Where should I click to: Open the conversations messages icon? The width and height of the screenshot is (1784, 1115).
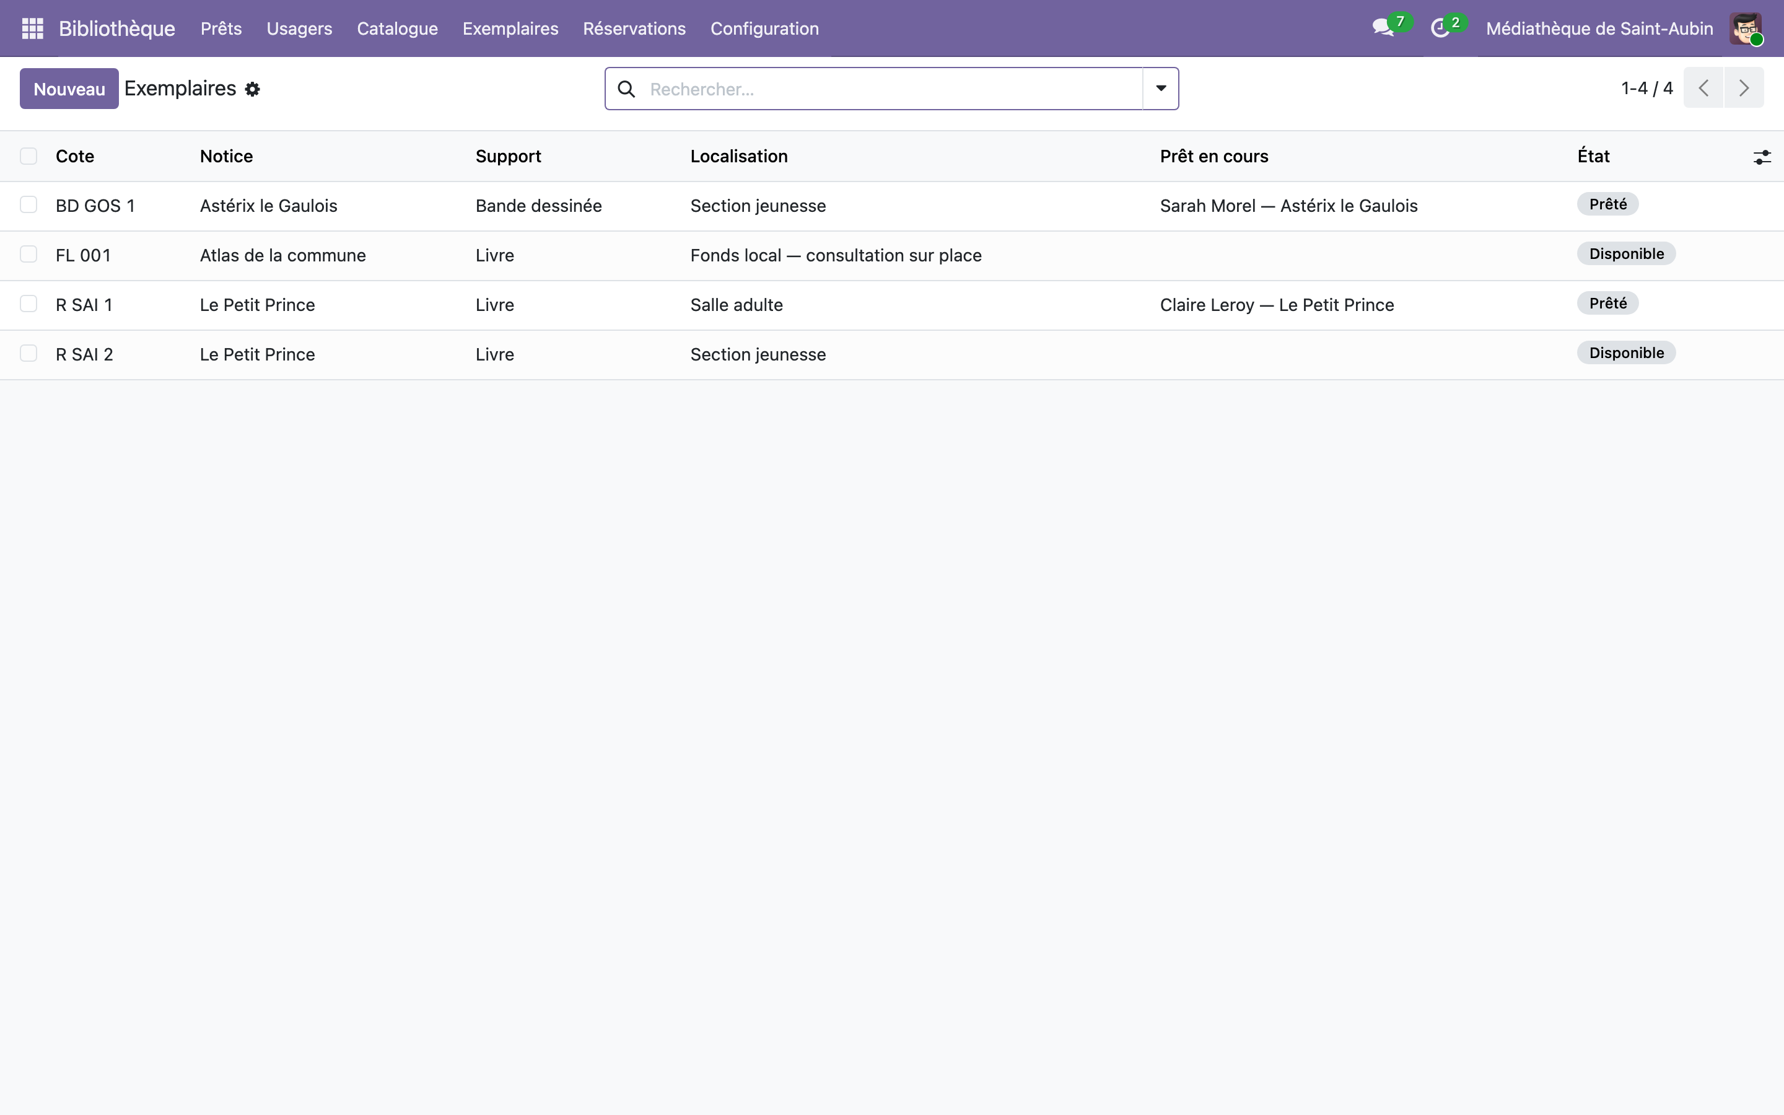tap(1383, 28)
